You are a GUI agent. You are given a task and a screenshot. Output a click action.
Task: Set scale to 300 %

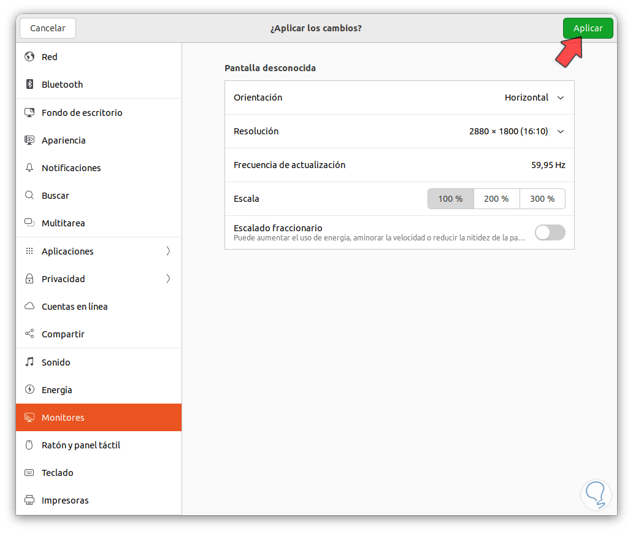(542, 199)
